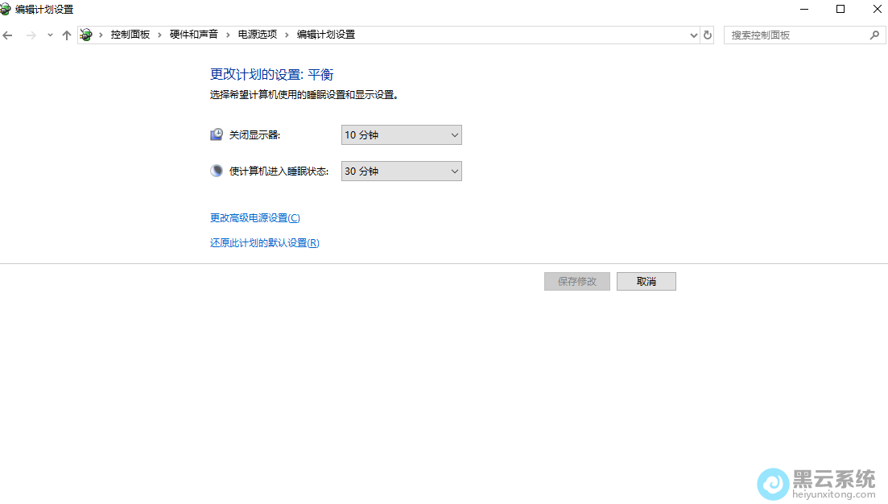Navigate to 硬件和声音 via breadcrumb

(192, 35)
